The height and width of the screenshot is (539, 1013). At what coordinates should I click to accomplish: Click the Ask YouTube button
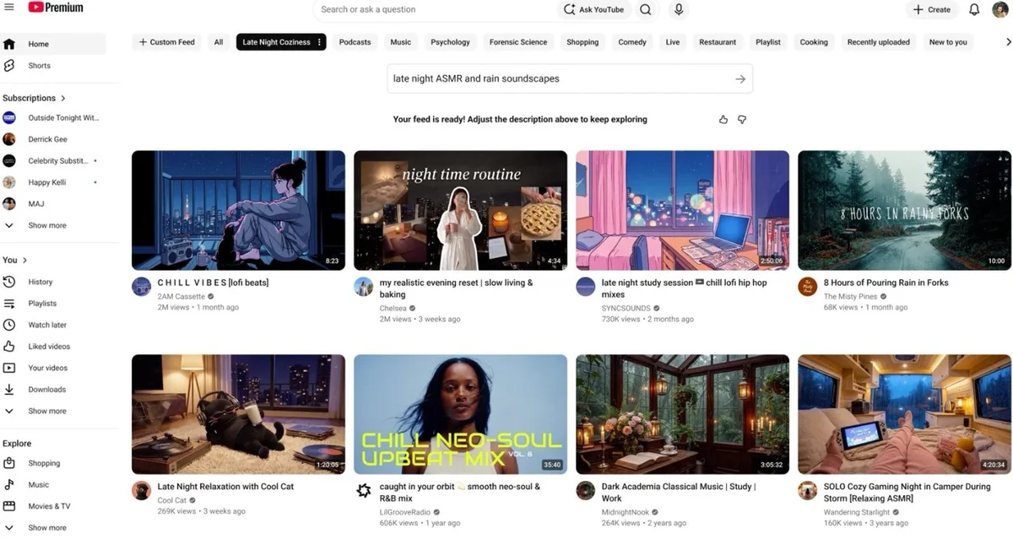[x=594, y=9]
